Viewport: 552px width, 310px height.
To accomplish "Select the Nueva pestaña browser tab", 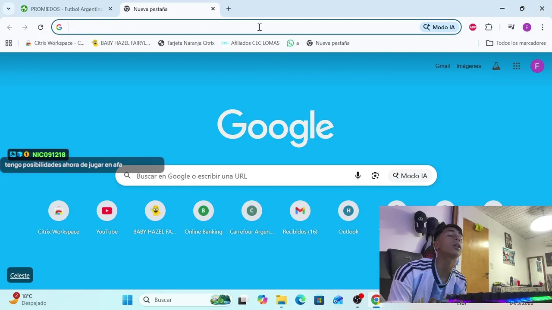I will (169, 9).
